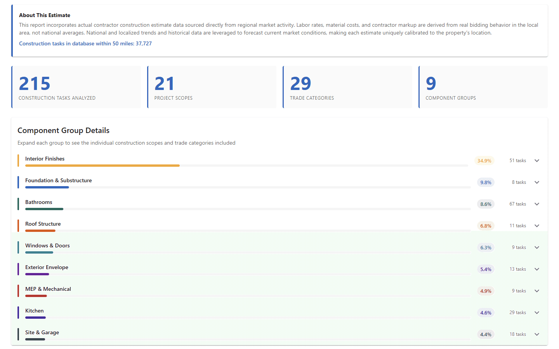559x349 pixels.
Task: Expand the Exterior Envelope group
Action: pos(537,269)
